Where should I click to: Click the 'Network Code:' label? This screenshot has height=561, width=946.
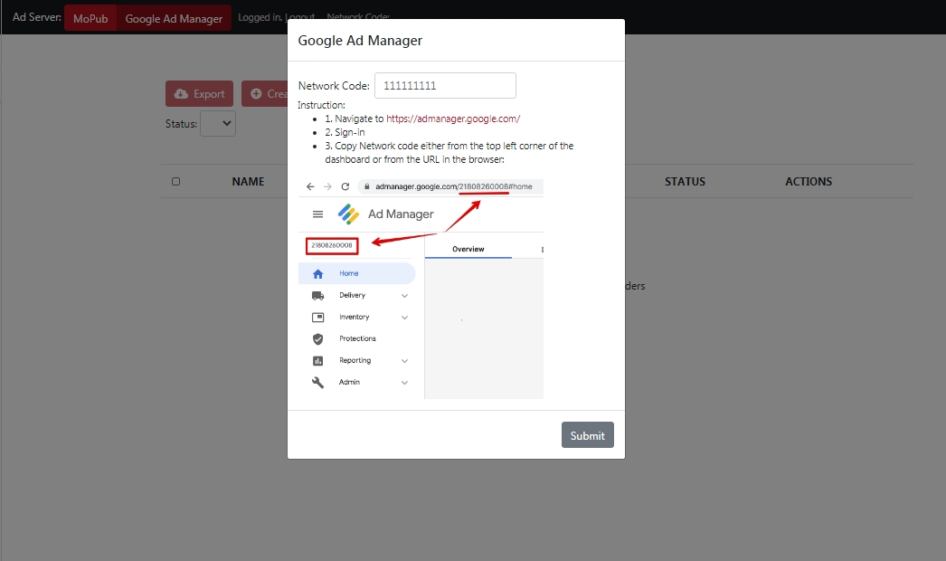334,86
